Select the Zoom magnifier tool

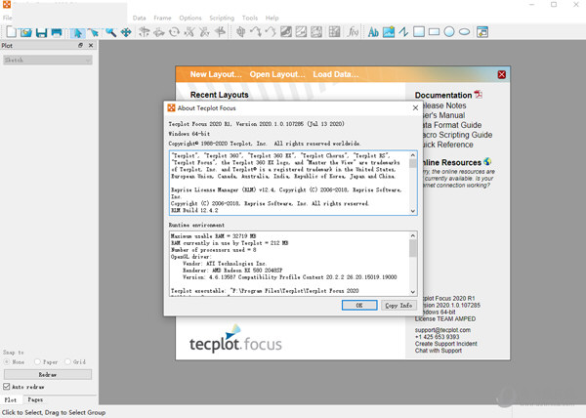pos(110,32)
